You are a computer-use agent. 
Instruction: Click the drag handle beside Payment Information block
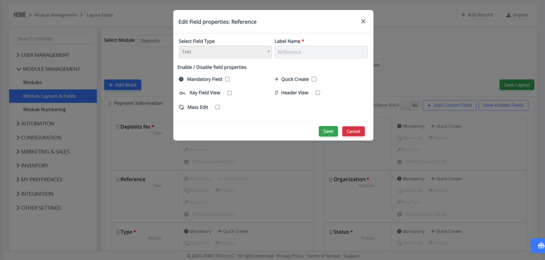coord(110,104)
